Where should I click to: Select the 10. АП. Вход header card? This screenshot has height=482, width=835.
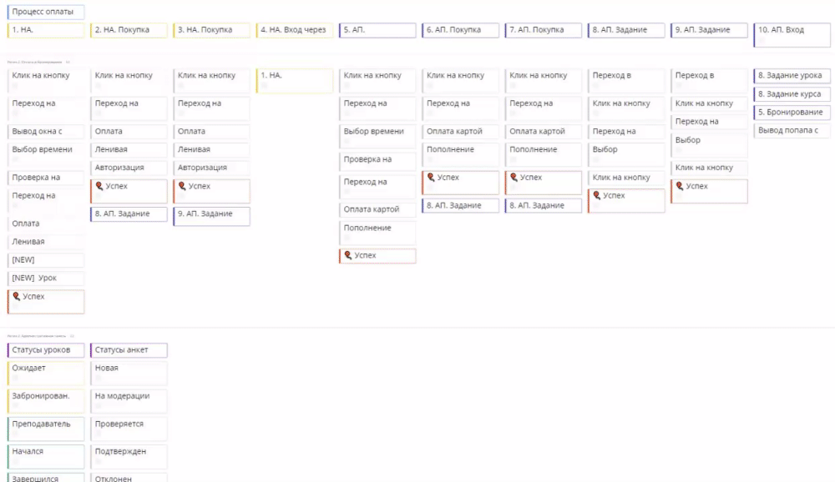792,33
